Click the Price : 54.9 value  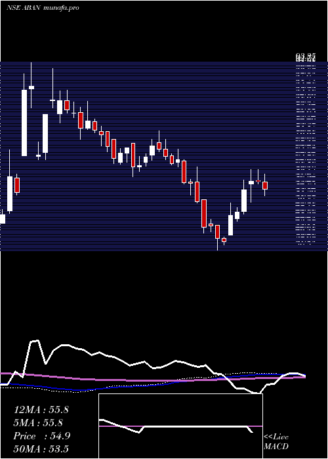[41, 436]
